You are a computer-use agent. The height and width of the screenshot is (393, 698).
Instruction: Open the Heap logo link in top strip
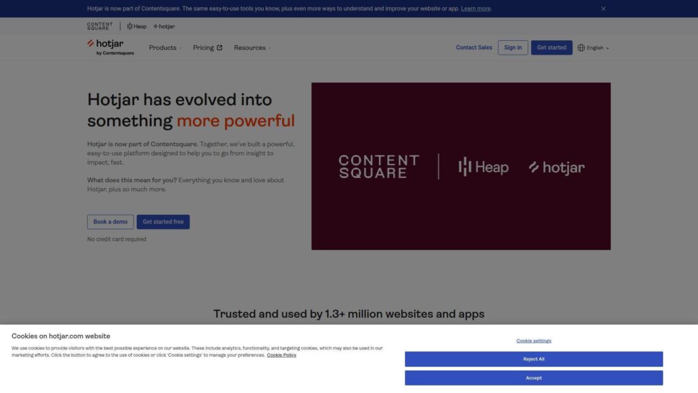pos(137,27)
